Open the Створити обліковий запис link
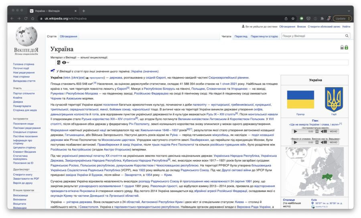This screenshot has width=361, height=218. 324,27
